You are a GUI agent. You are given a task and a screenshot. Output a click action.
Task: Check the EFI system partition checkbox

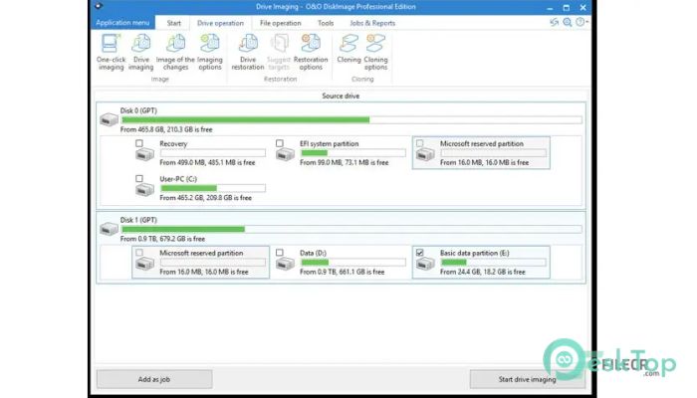[x=279, y=143]
